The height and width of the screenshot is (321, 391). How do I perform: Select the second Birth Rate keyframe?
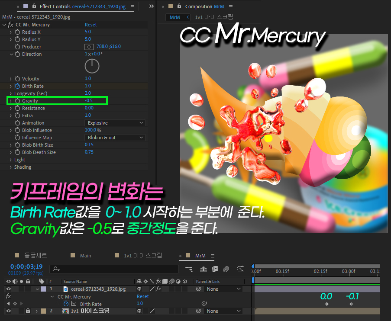pos(351,304)
